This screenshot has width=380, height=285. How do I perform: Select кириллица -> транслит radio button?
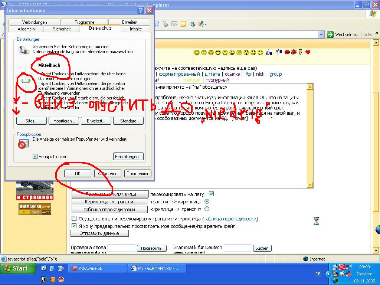pos(207,209)
